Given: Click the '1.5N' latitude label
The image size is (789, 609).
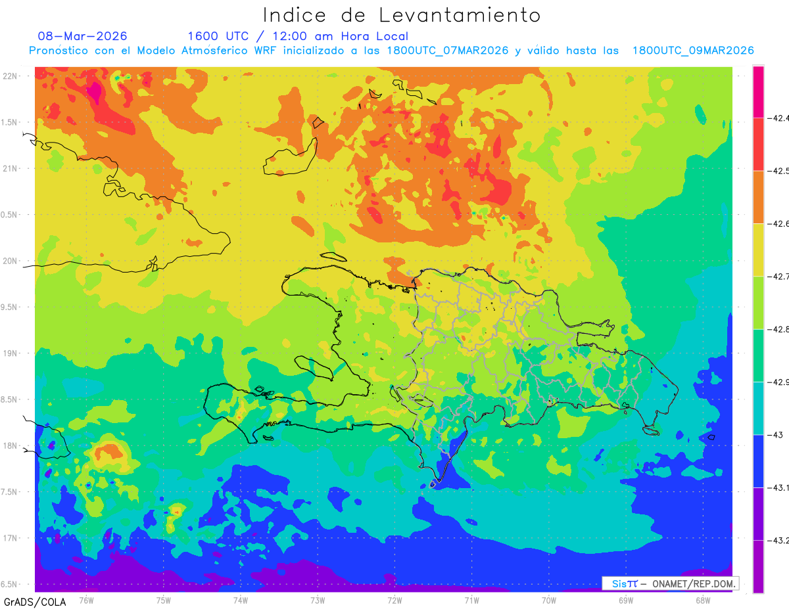Looking at the screenshot, I should click(11, 122).
